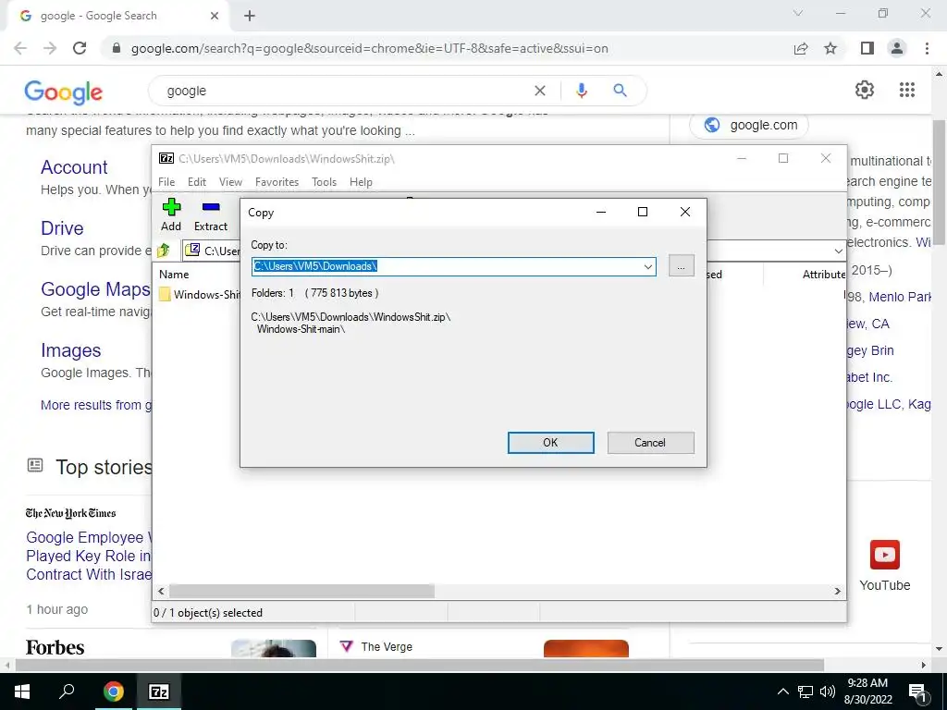Click the network tray icon
Image resolution: width=947 pixels, height=710 pixels.
[806, 692]
